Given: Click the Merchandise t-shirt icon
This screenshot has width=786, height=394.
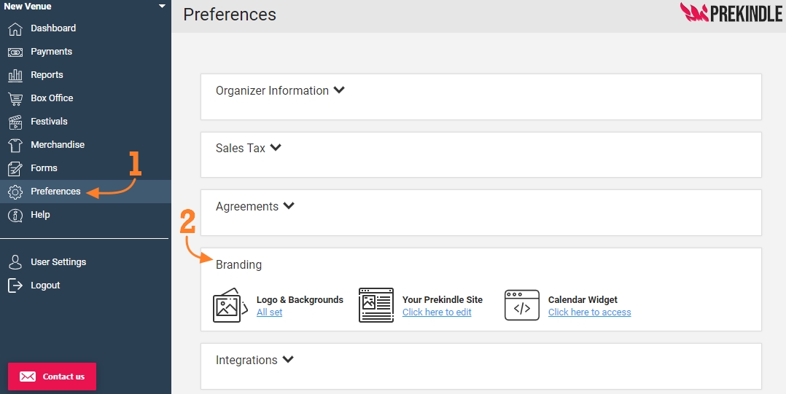Looking at the screenshot, I should click(15, 145).
